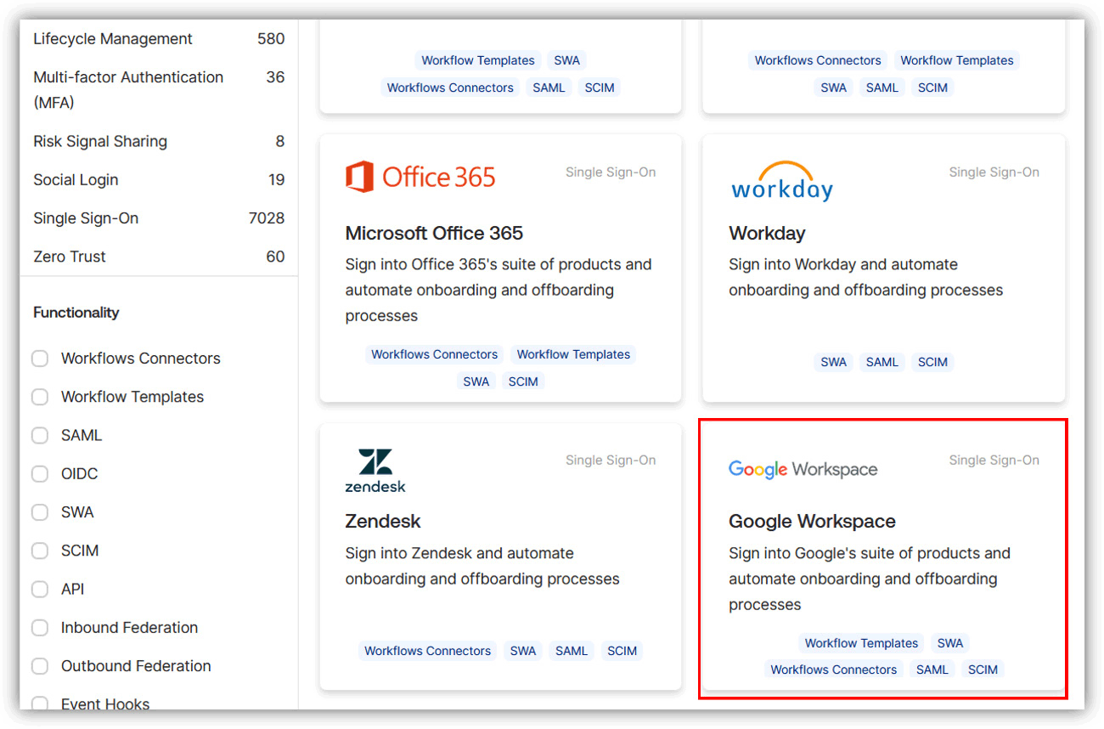1104x729 pixels.
Task: Click Workflows Connectors tag on Google Workspace card
Action: (x=834, y=670)
